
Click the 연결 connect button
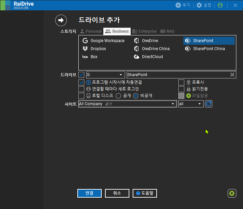[89, 193]
